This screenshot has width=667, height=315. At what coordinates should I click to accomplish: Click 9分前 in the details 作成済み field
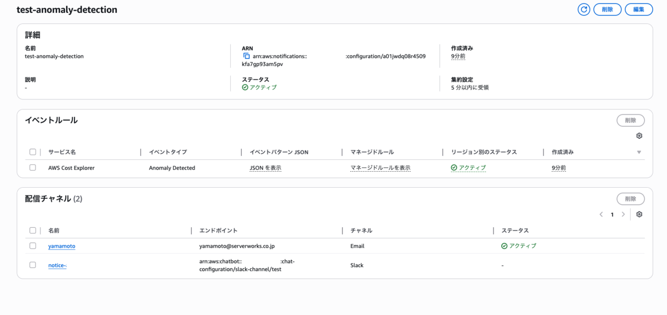pyautogui.click(x=458, y=56)
